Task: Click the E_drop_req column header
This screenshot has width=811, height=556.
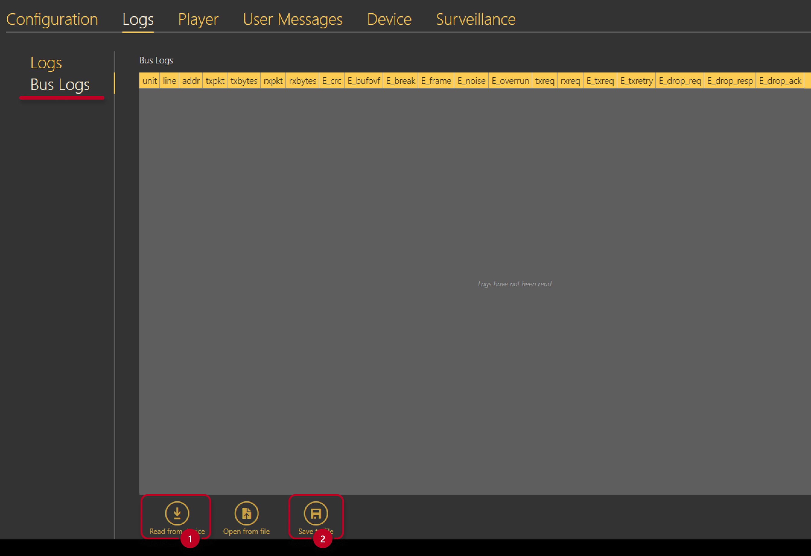Action: pyautogui.click(x=680, y=81)
